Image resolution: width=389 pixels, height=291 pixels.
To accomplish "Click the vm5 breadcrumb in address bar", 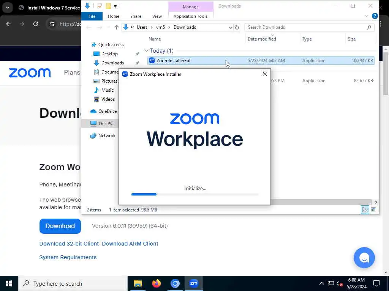I will 160,27.
